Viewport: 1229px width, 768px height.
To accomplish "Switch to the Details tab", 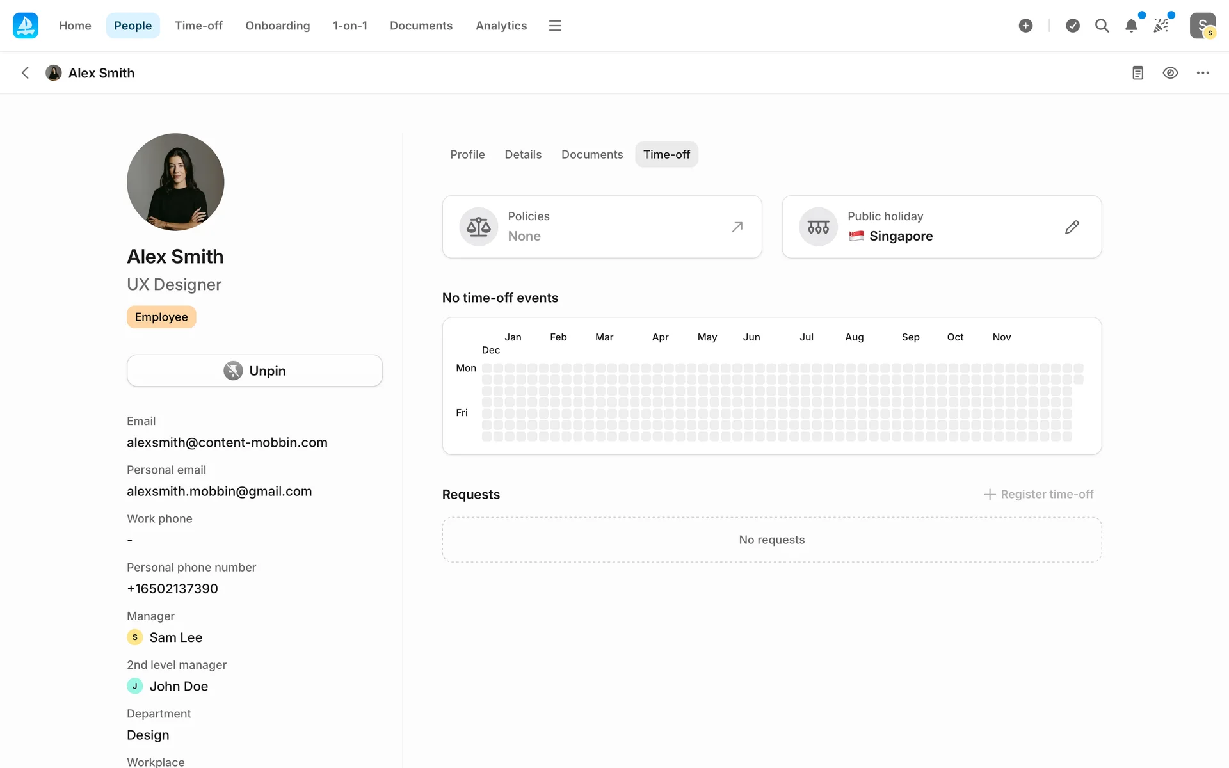I will [x=523, y=154].
